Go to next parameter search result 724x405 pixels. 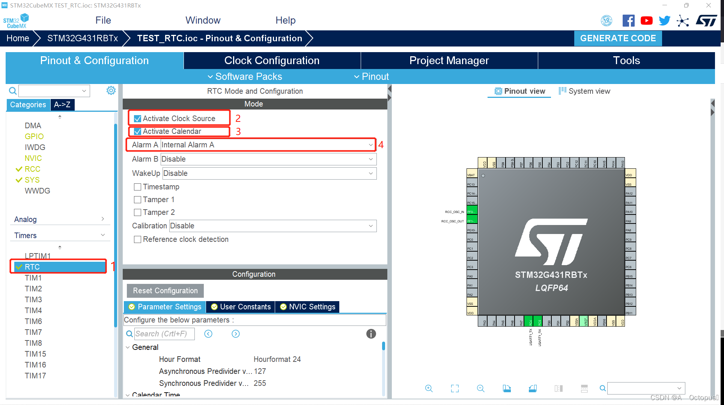pos(236,334)
